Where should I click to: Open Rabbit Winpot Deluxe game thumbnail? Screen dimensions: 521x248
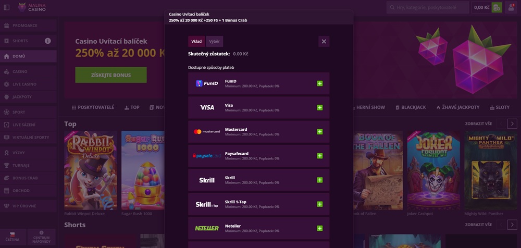coord(90,170)
